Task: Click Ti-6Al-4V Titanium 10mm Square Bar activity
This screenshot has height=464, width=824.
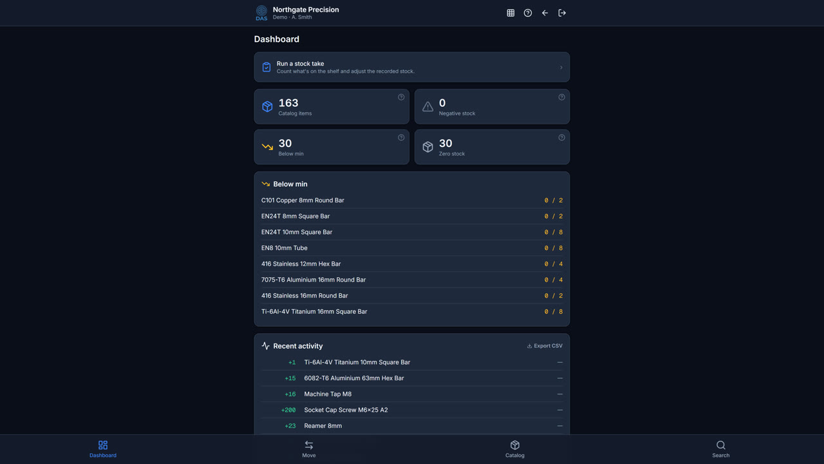Action: (x=412, y=362)
